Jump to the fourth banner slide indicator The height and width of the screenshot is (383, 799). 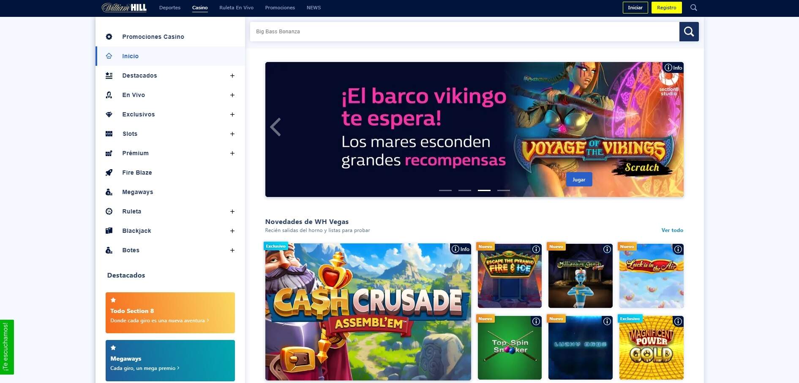[504, 190]
